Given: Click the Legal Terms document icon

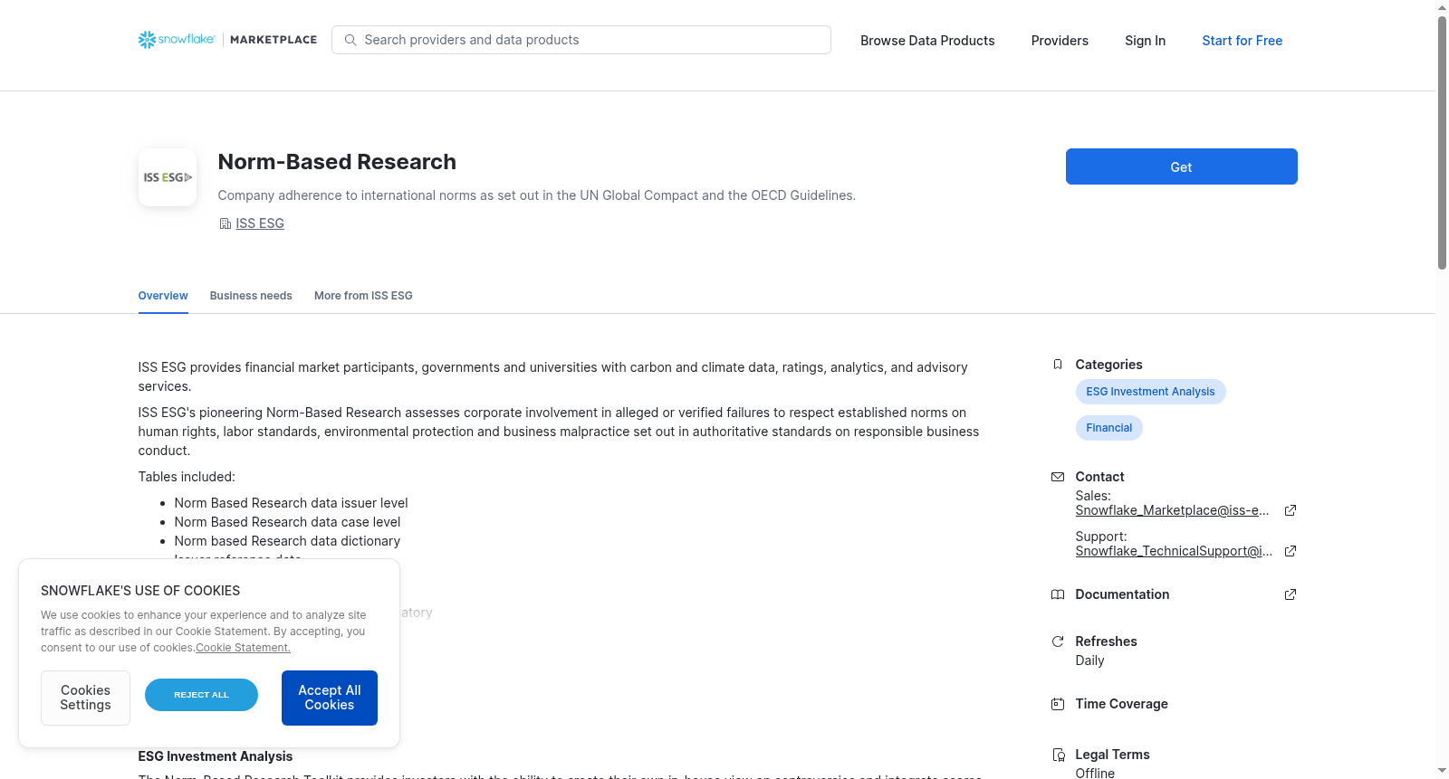Looking at the screenshot, I should tap(1058, 755).
